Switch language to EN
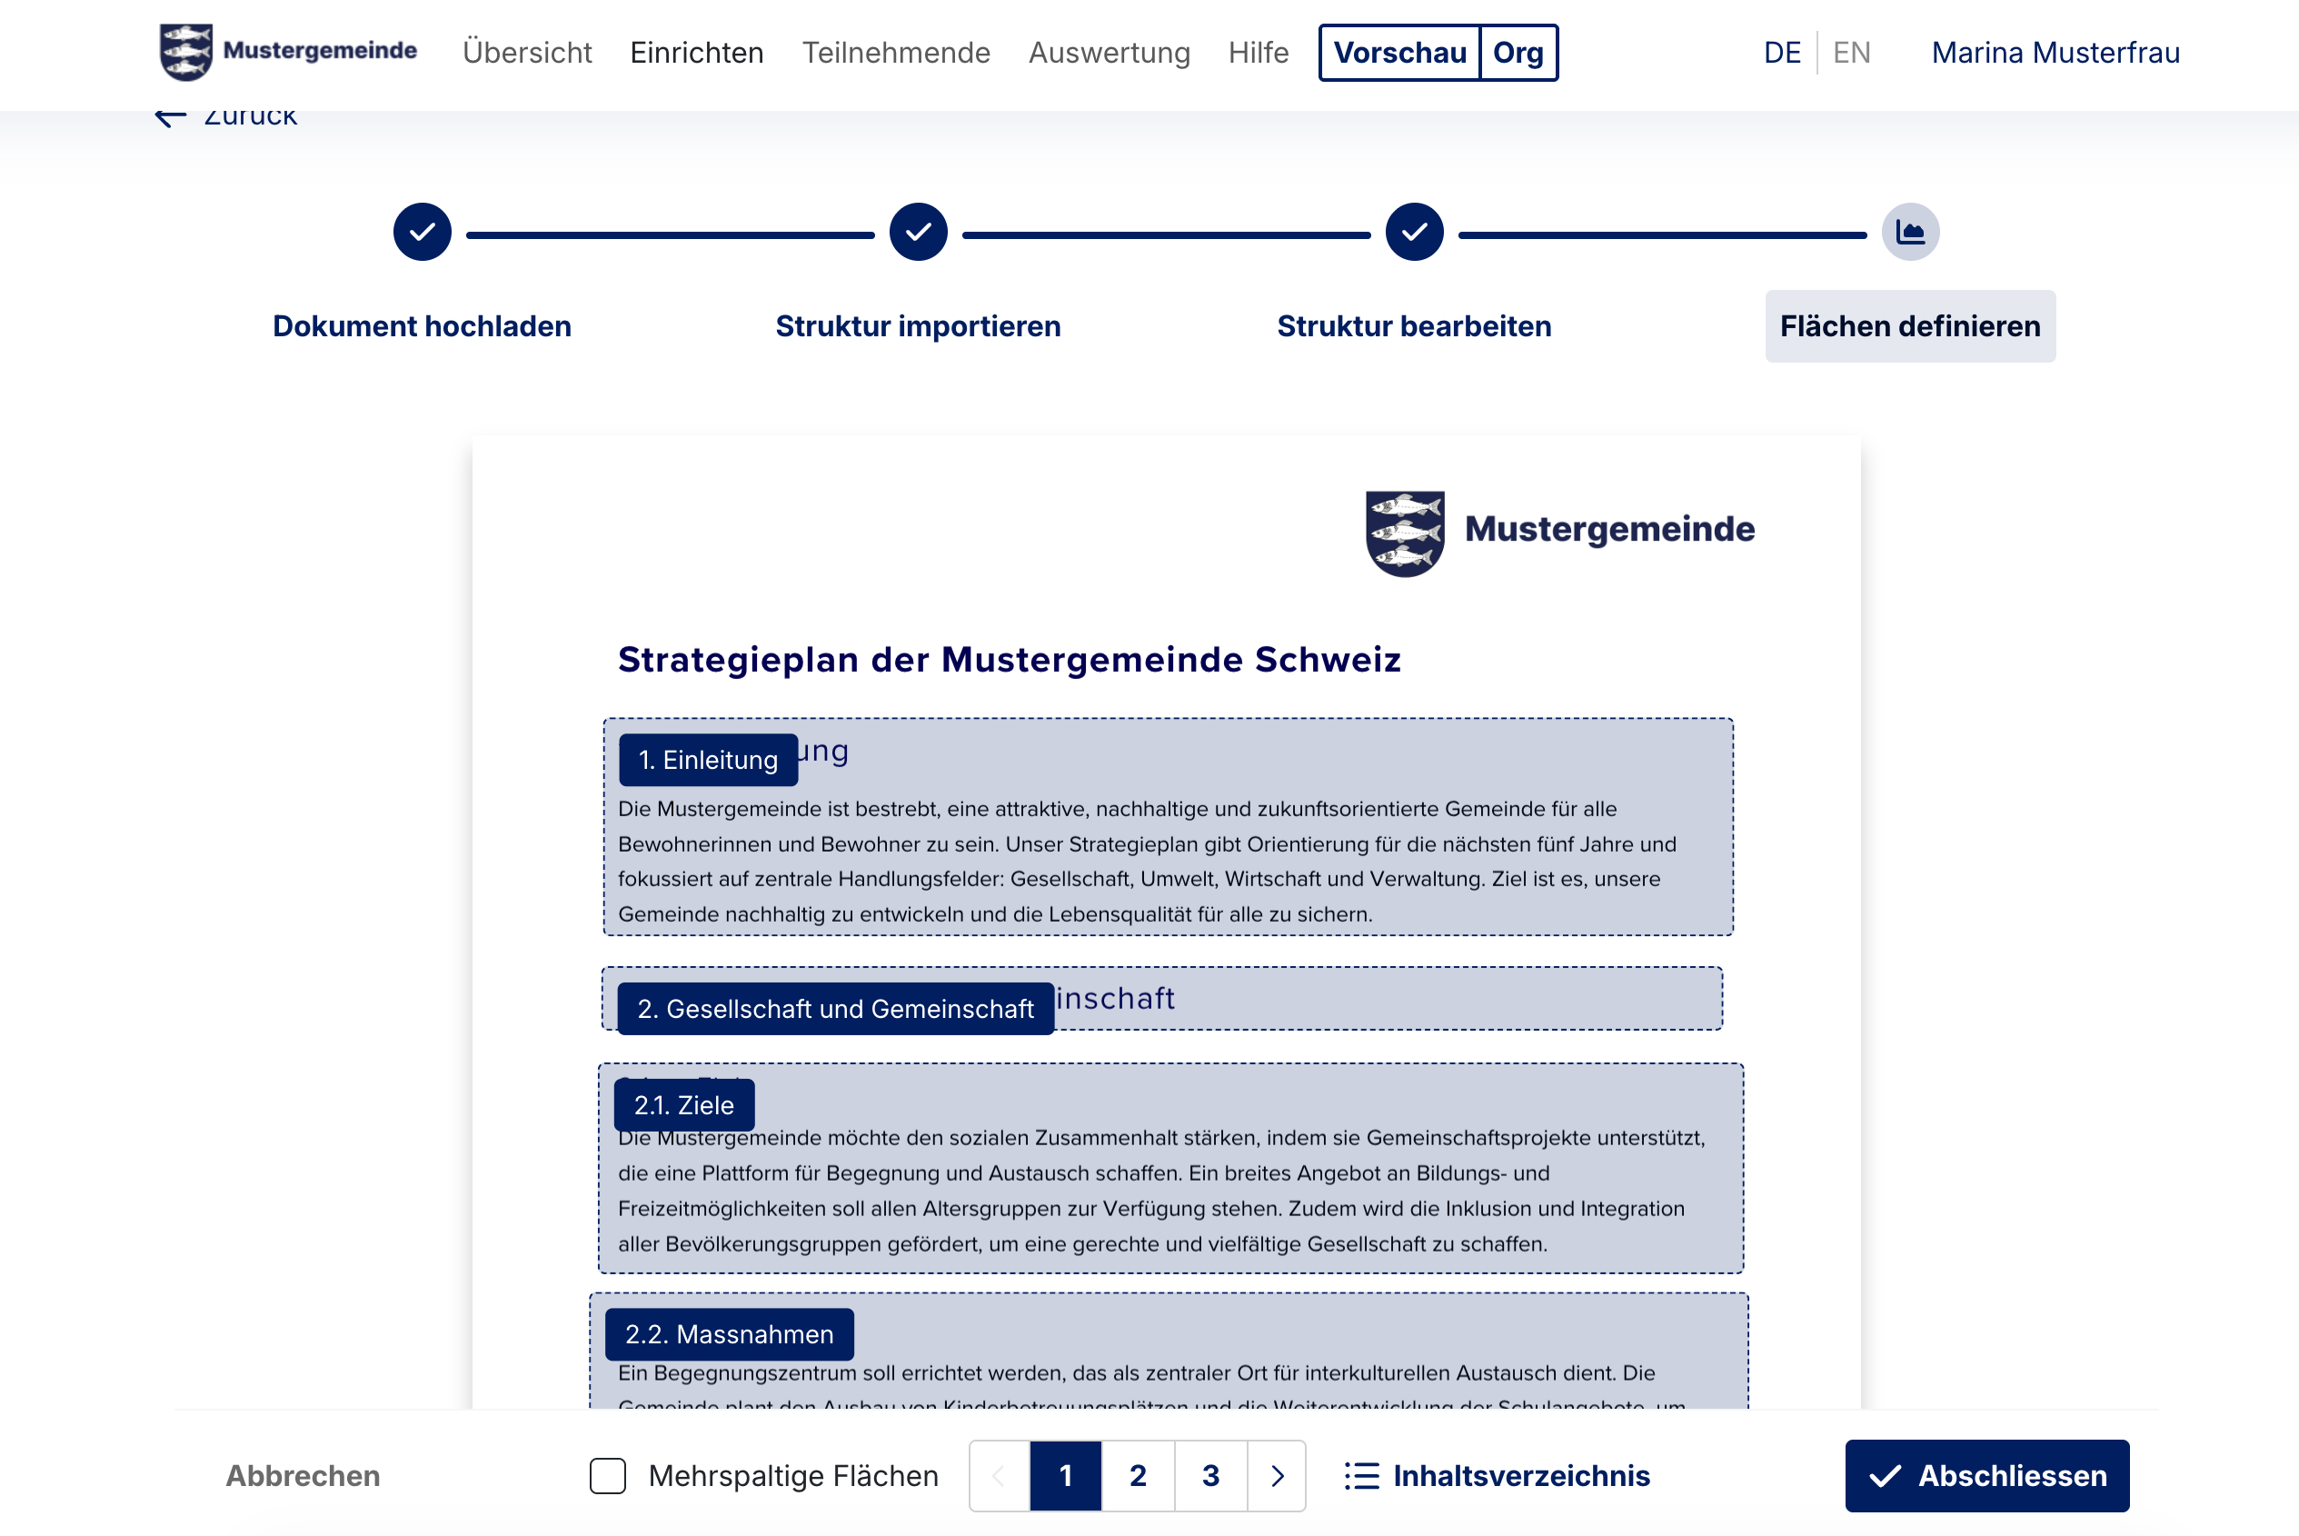 (1850, 53)
